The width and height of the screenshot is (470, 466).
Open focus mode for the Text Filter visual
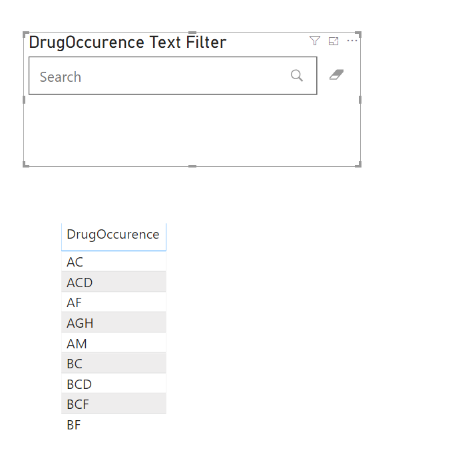(334, 41)
